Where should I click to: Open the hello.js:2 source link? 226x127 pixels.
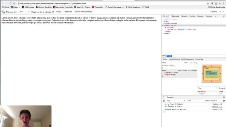click(218, 104)
